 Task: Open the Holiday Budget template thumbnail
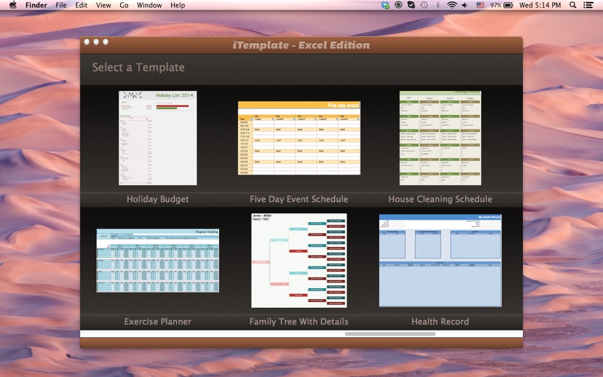point(157,138)
